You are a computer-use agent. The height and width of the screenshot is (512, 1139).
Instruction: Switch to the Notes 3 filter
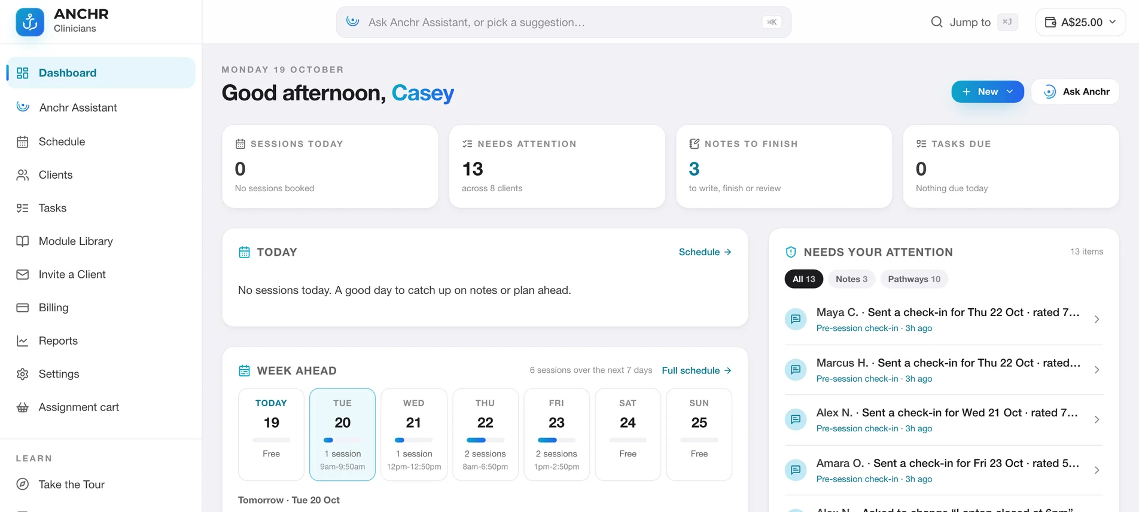851,279
